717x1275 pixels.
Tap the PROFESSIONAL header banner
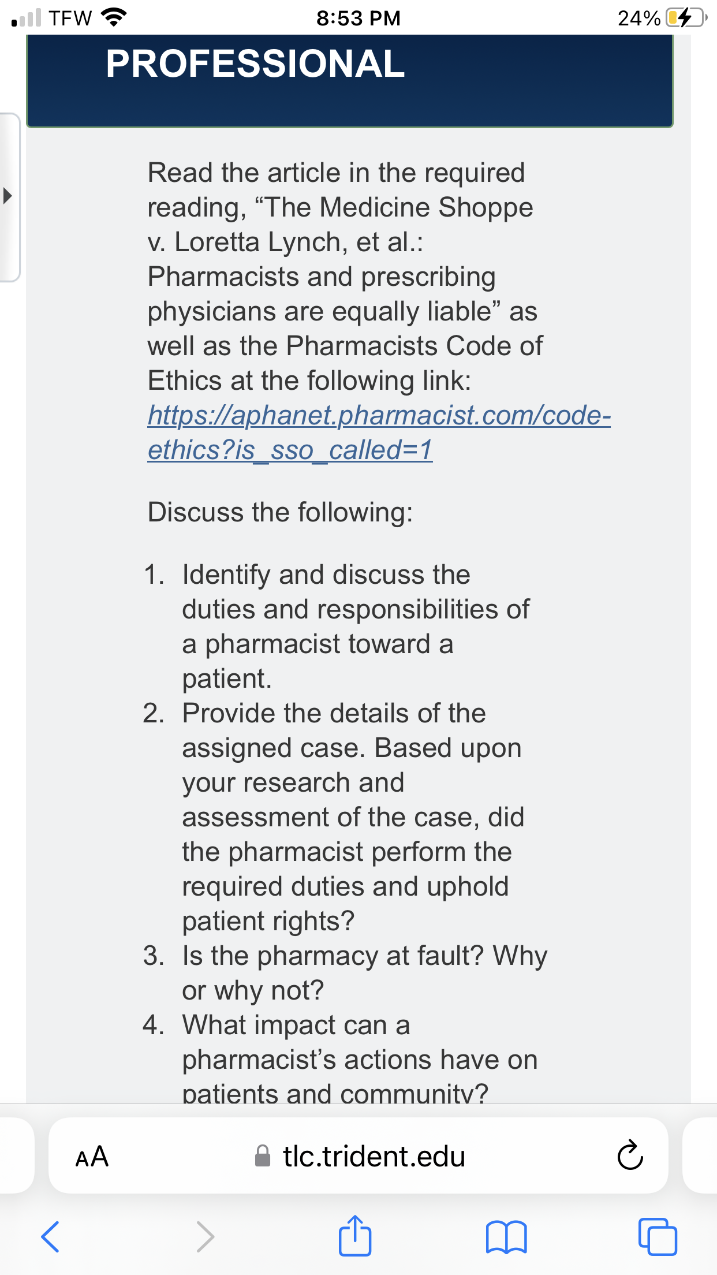click(350, 80)
